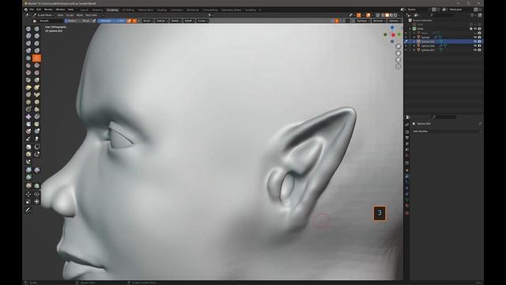Select the active Smooth brush tool
This screenshot has height=285, width=506.
(x=37, y=58)
